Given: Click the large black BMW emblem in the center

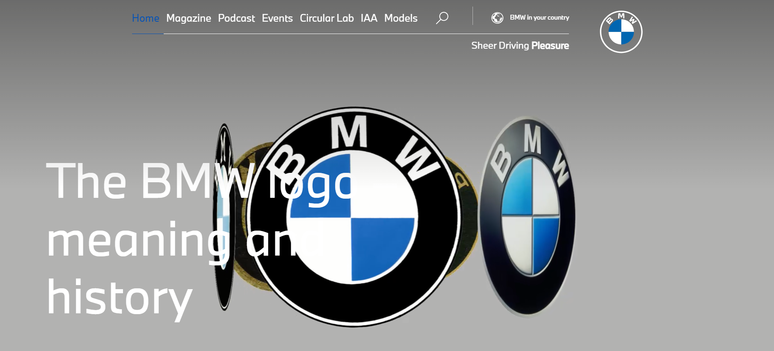Looking at the screenshot, I should tap(354, 217).
